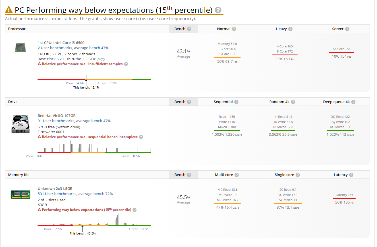Open 91 User benchmarks drive link
This screenshot has width=377, height=247.
(x=74, y=121)
